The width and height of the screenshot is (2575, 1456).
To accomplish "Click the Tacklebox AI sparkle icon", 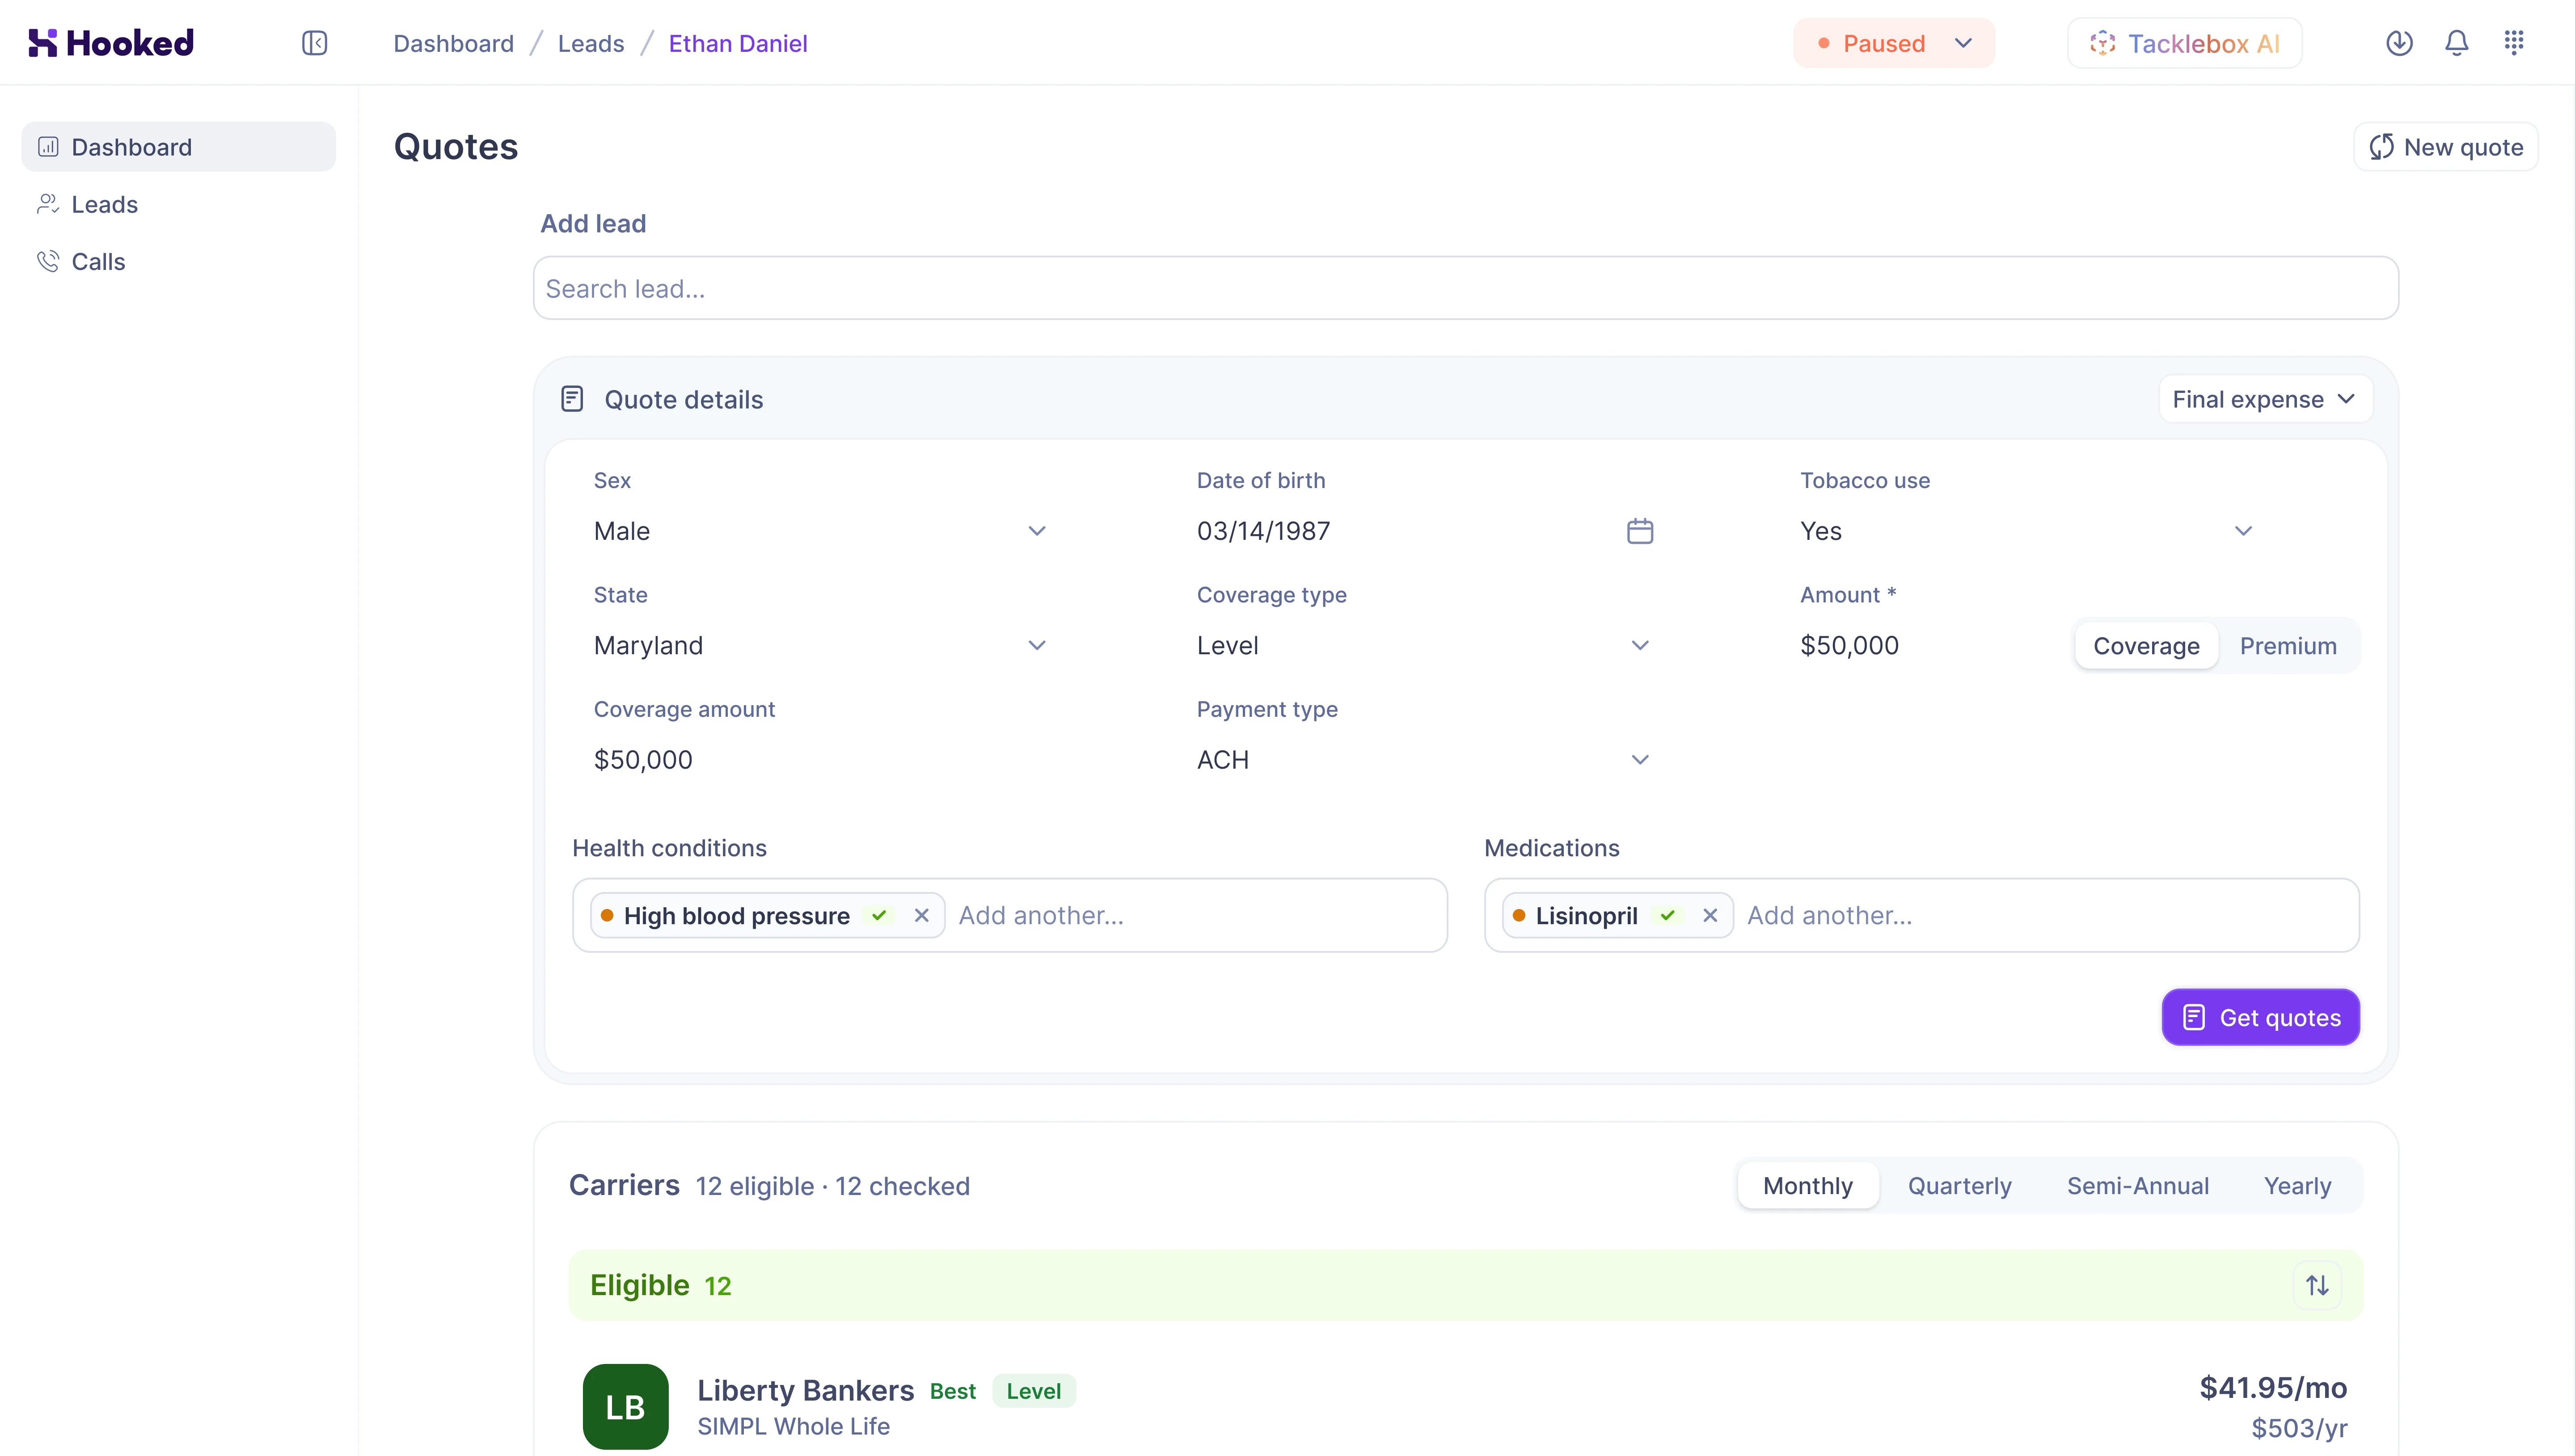I will 2102,43.
